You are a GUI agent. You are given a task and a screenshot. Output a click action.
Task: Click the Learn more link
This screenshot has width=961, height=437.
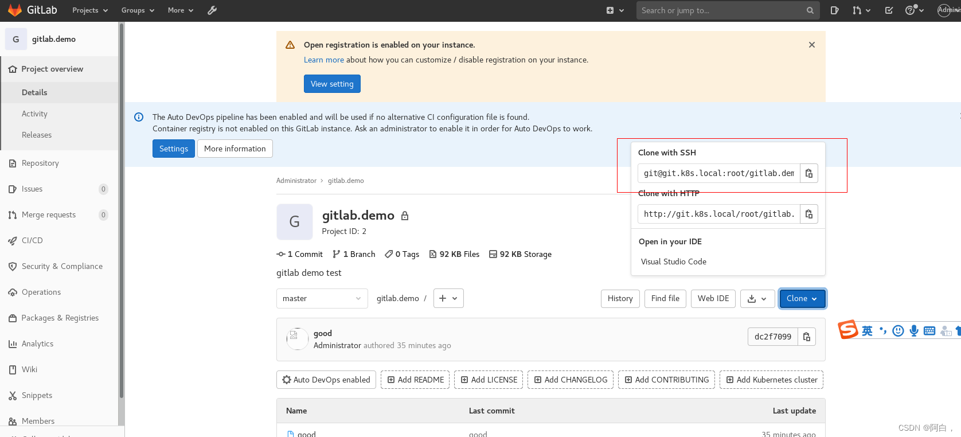(324, 60)
